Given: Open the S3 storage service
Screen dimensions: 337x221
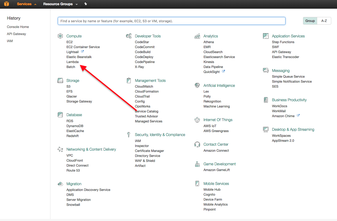Looking at the screenshot, I should pos(68,87).
